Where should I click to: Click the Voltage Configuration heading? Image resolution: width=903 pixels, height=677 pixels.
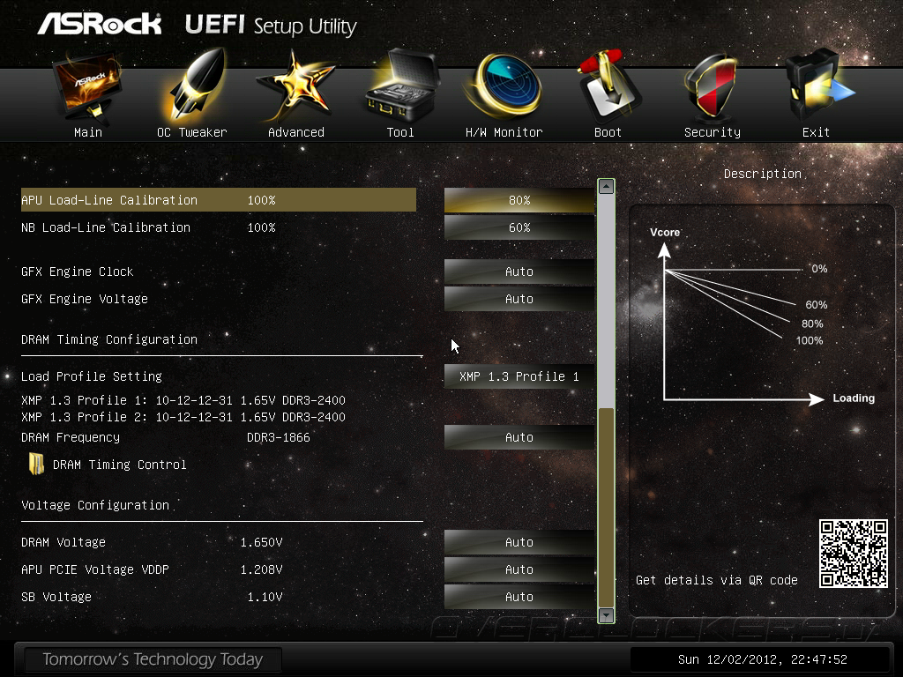pos(95,505)
